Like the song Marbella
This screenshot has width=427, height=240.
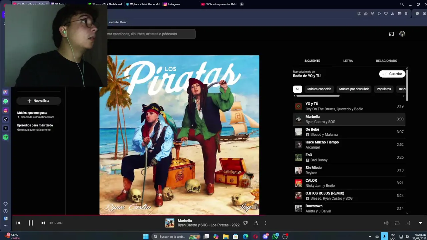pos(256,223)
